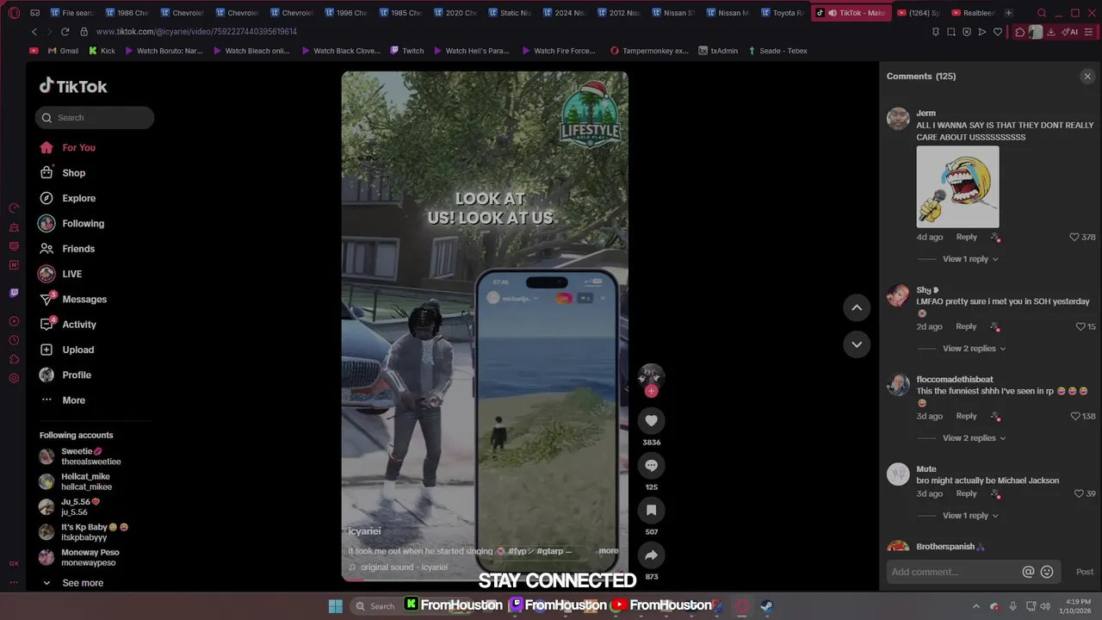The width and height of the screenshot is (1102, 620).
Task: Open Steam from the taskbar
Action: point(766,606)
